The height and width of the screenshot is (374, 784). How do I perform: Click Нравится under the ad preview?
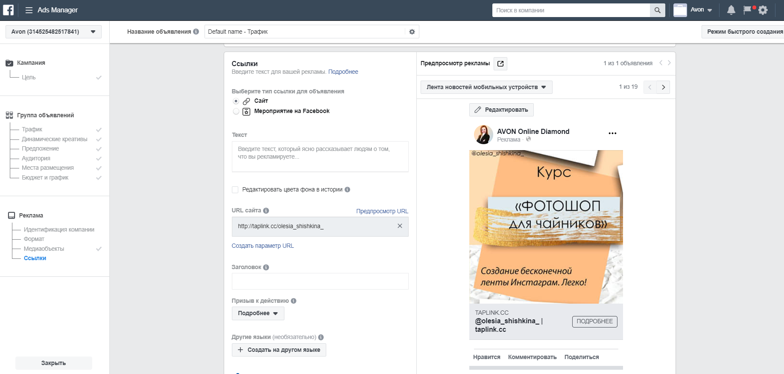pyautogui.click(x=487, y=357)
